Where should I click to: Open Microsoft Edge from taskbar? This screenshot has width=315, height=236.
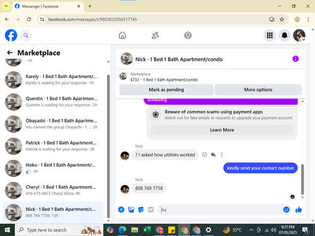pos(122,230)
